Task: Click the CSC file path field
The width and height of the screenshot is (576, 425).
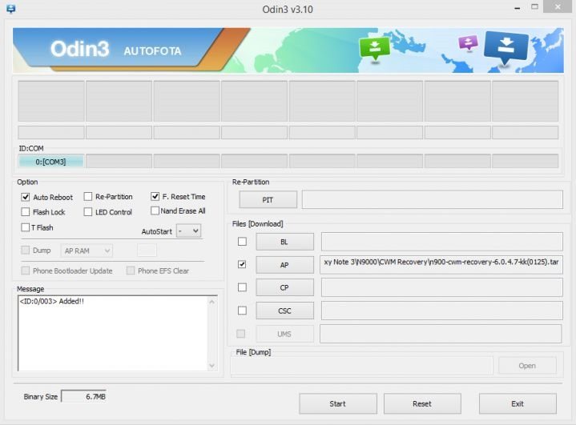Action: (x=442, y=311)
